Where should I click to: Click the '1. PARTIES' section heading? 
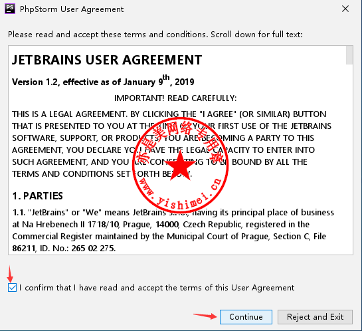pos(37,196)
